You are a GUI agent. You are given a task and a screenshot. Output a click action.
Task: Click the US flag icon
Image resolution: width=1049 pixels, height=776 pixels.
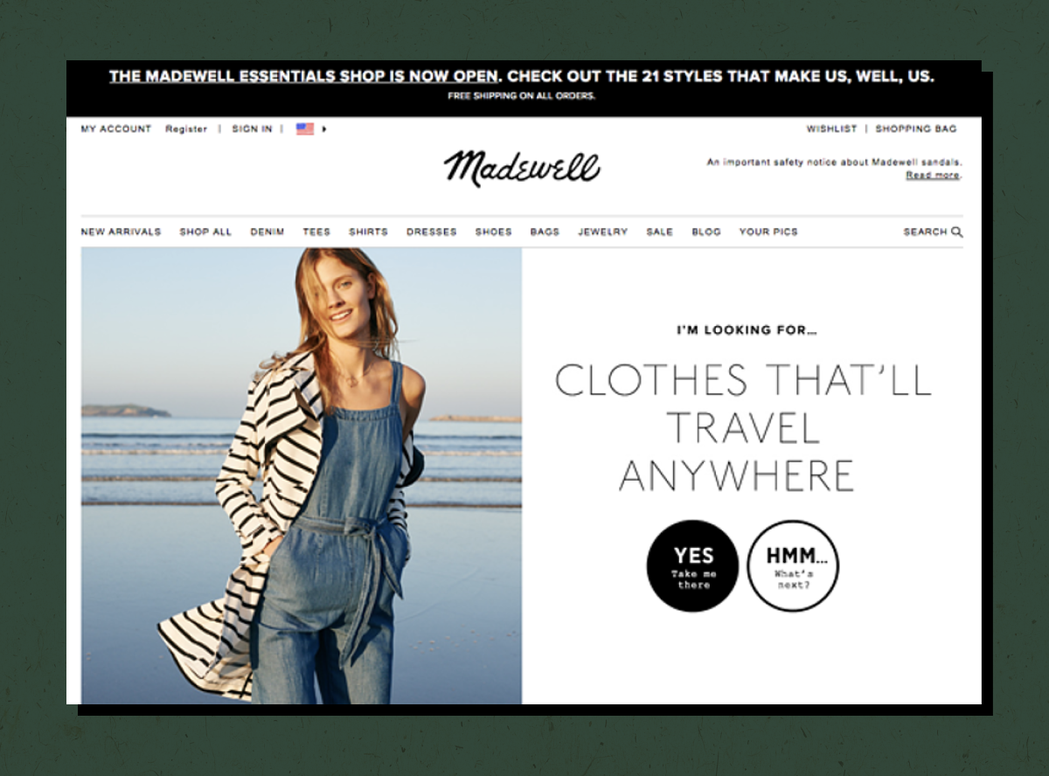pos(304,128)
